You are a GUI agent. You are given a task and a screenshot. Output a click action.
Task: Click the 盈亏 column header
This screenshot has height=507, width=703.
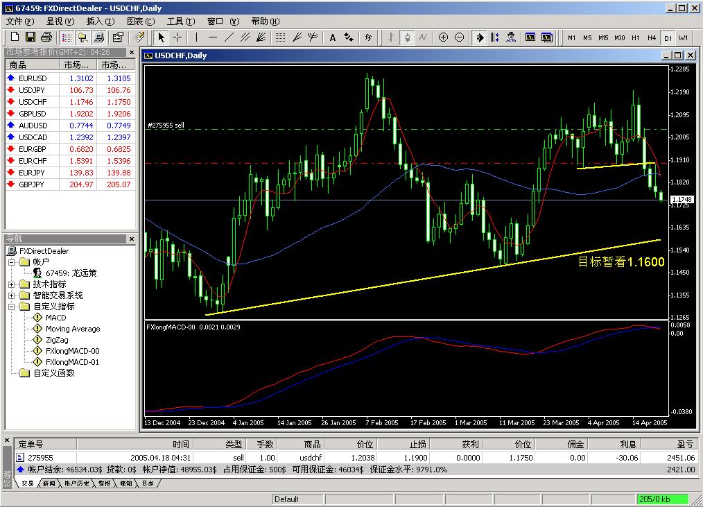(x=669, y=444)
